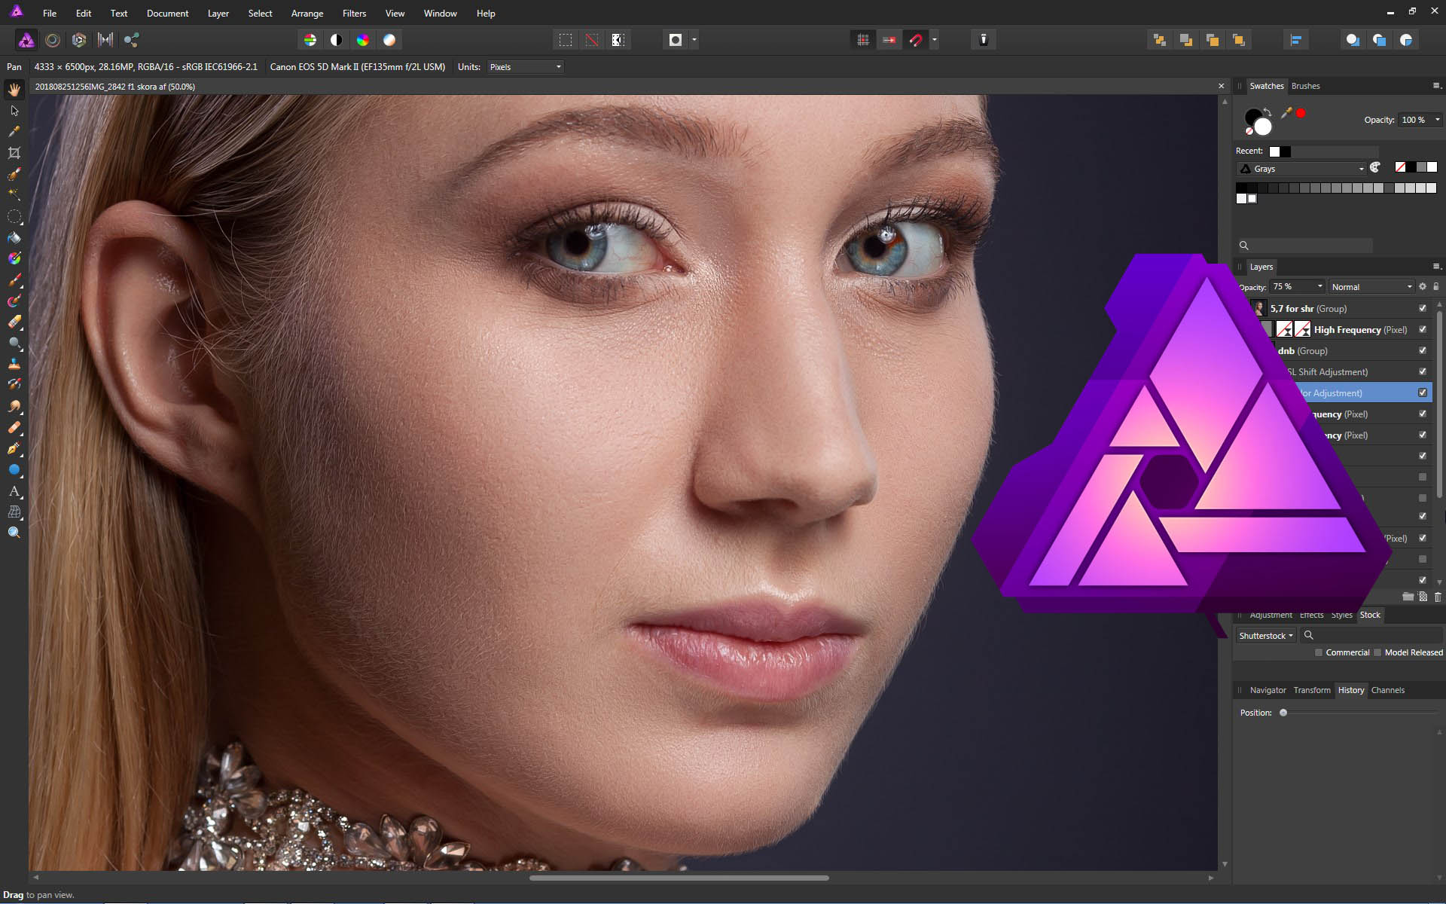
Task: Select the Healing Brush bandage tool
Action: (x=14, y=428)
